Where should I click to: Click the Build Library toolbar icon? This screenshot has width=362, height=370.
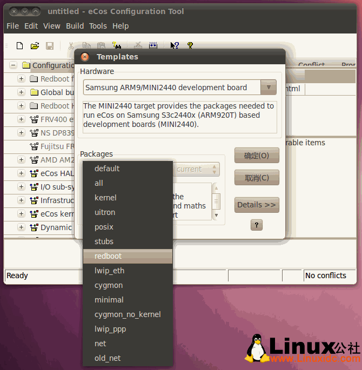[x=153, y=46]
